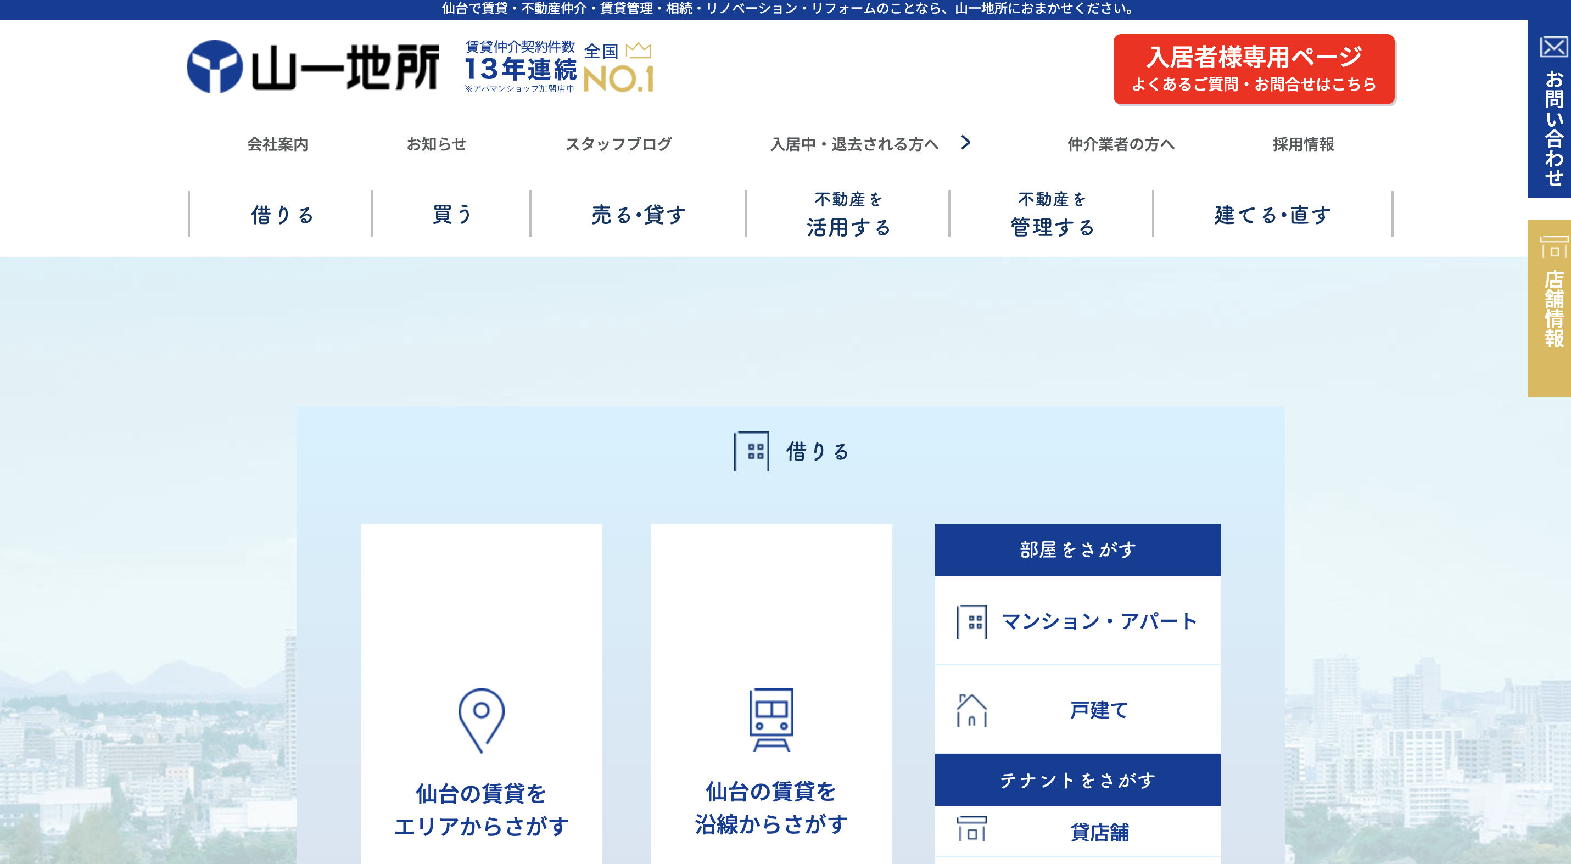Open the 仲介業者の方へ menu item
Viewport: 1571px width, 864px height.
pos(1121,144)
